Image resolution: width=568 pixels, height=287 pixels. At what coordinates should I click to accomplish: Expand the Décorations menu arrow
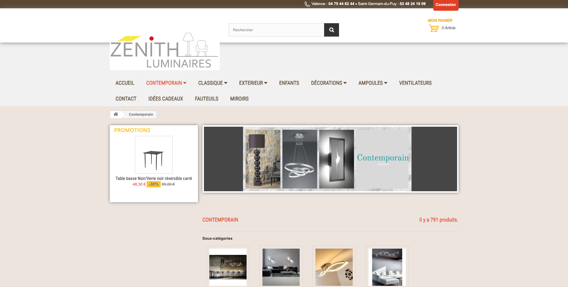345,83
